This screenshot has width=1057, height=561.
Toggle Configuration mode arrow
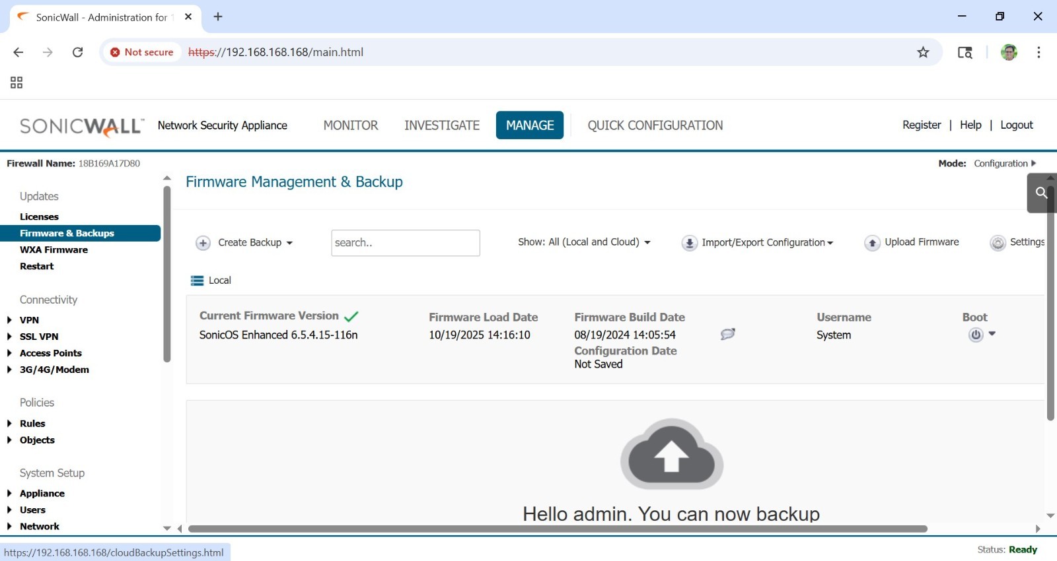[x=1034, y=163]
